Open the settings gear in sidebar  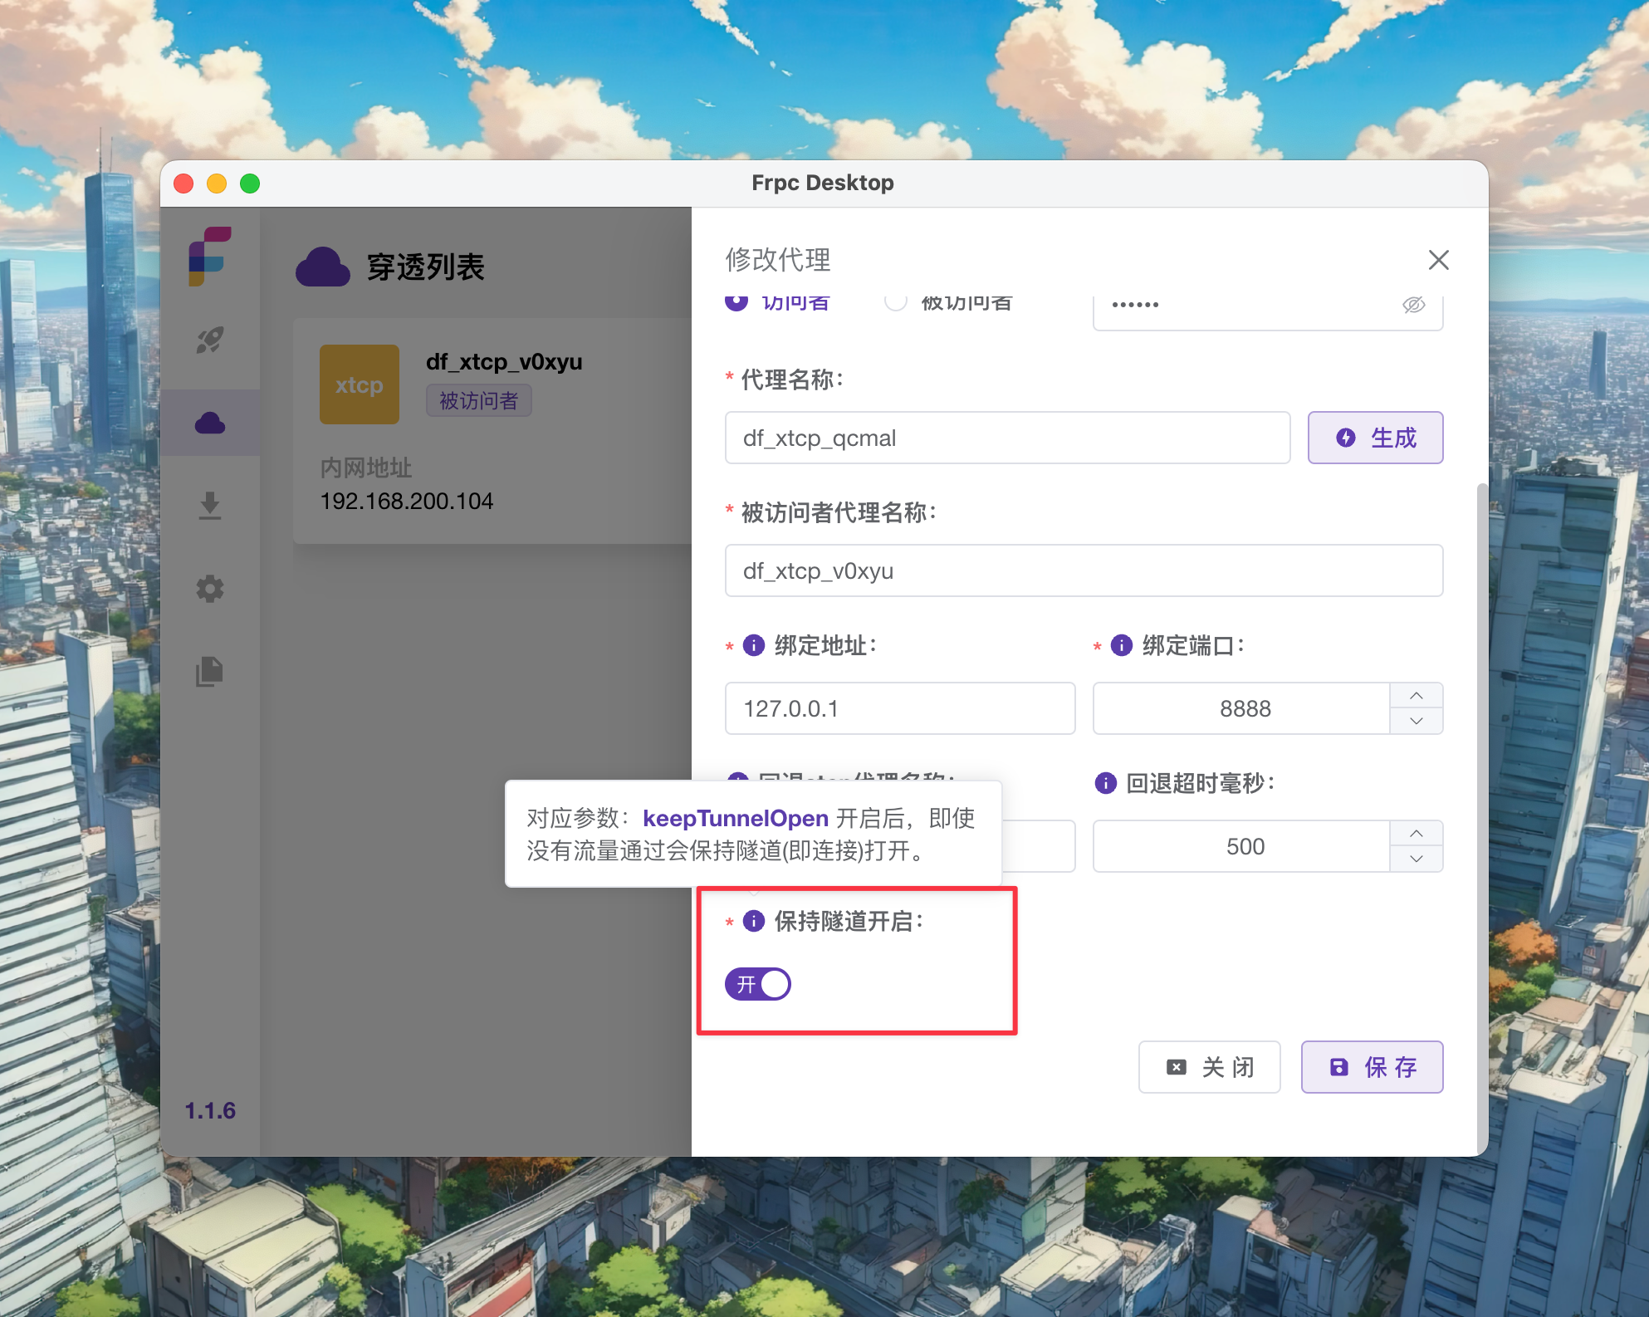click(210, 589)
